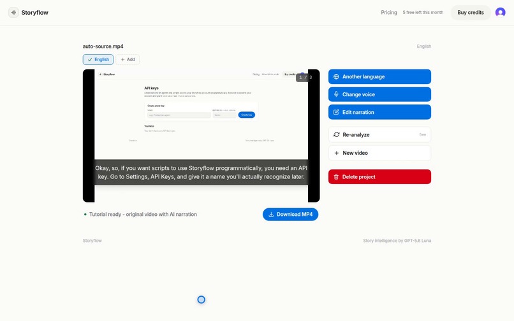Click the Another language button
Viewport: 514px width, 321px height.
[x=379, y=76]
